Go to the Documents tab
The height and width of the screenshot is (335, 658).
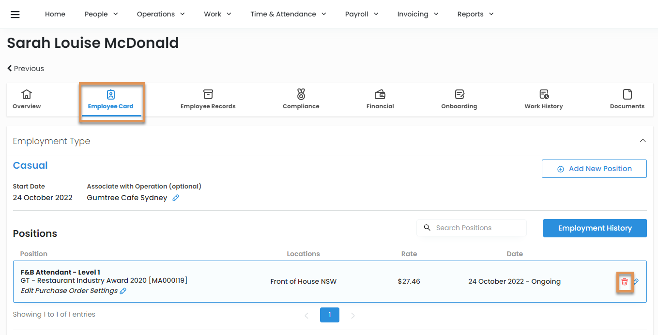pos(627,99)
